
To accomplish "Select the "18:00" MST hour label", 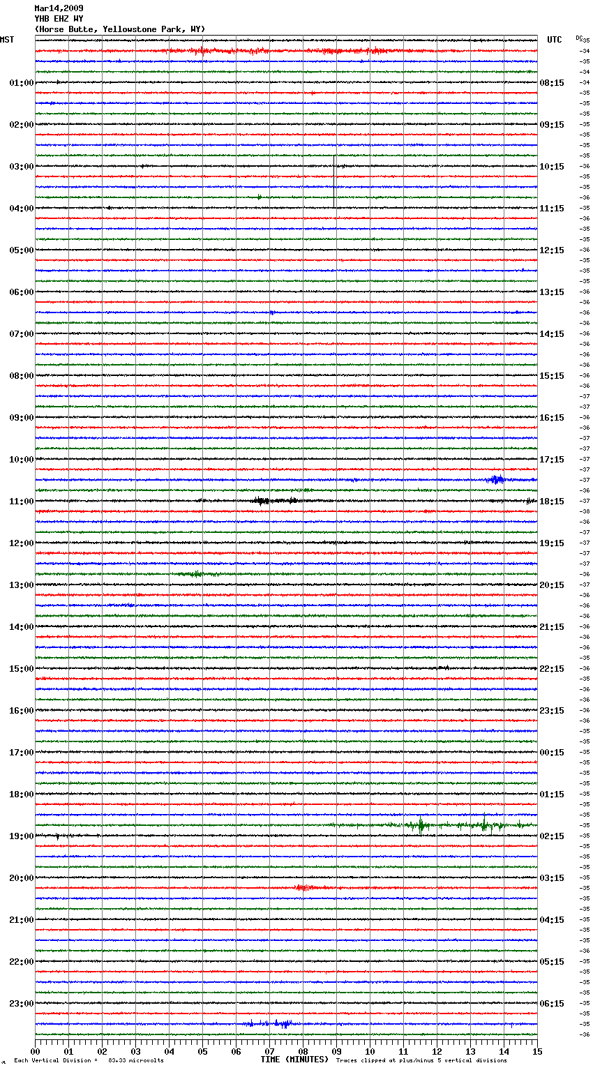I will click(x=22, y=794).
